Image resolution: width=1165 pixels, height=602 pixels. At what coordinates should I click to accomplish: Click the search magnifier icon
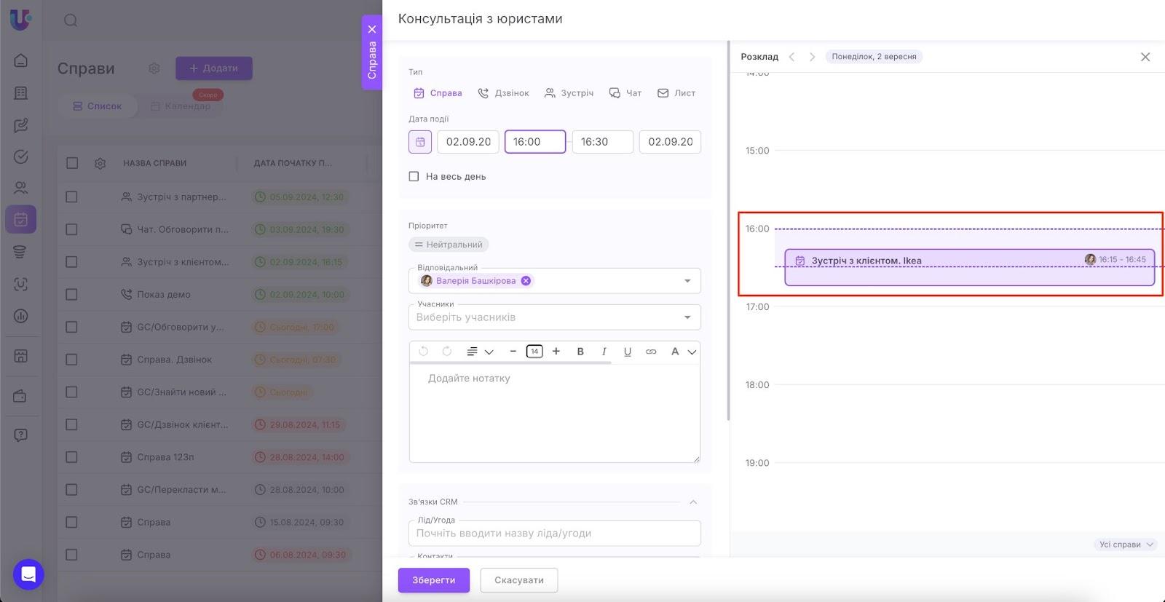point(71,20)
